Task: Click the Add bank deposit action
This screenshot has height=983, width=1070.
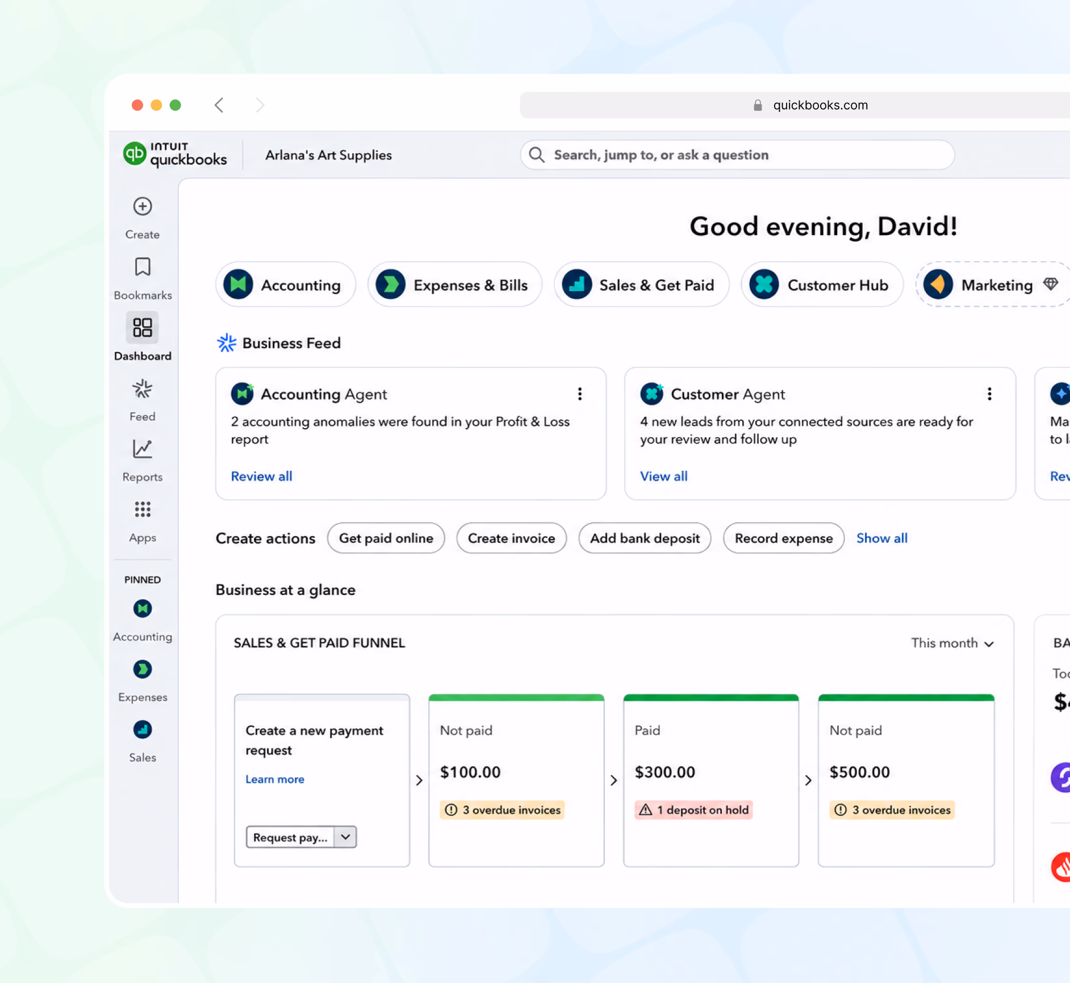Action: tap(645, 538)
